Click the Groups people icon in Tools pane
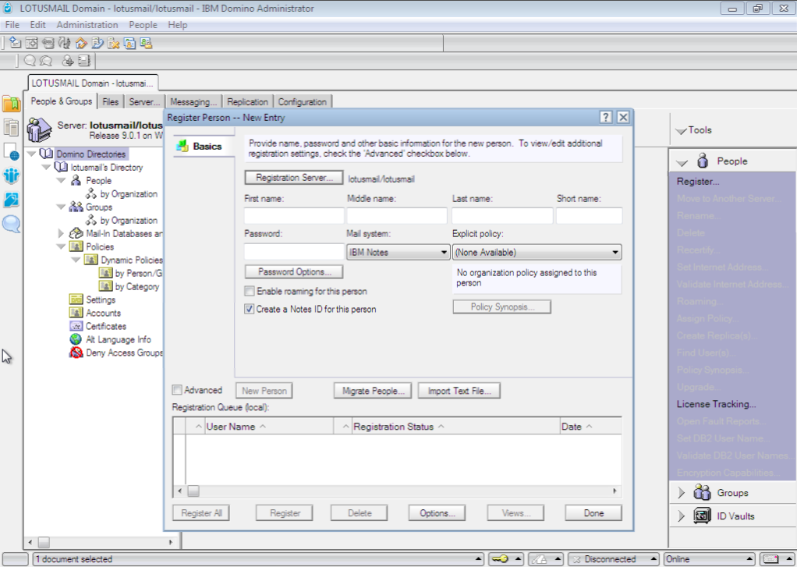This screenshot has width=797, height=567. tap(702, 492)
